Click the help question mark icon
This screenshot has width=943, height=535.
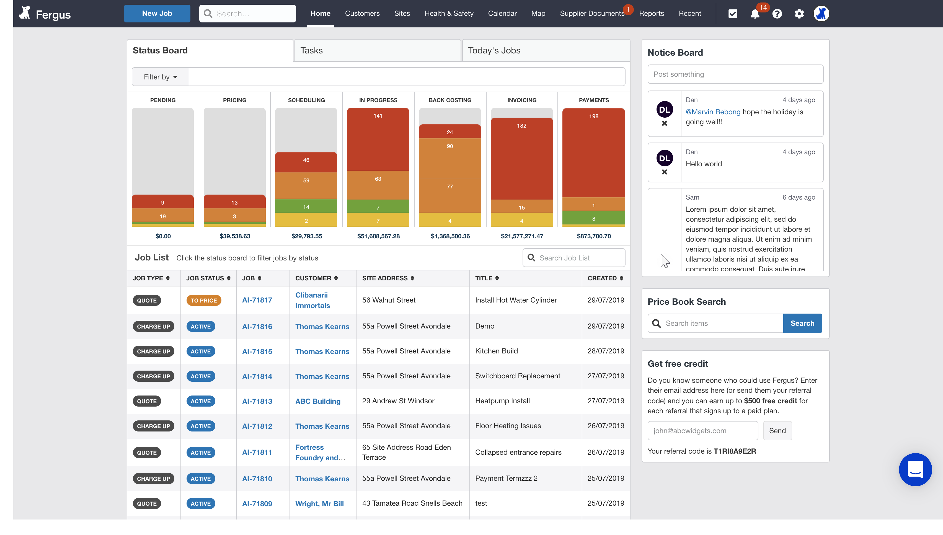pos(777,14)
